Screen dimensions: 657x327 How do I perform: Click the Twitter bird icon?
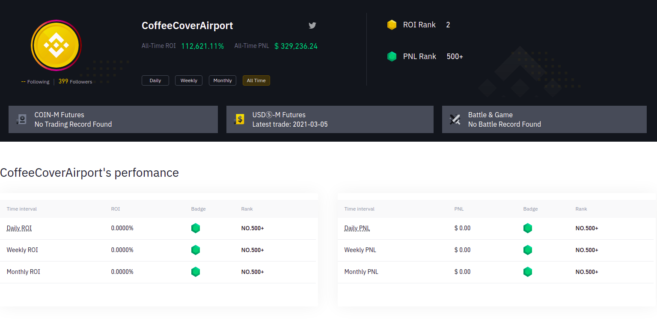[x=312, y=25]
